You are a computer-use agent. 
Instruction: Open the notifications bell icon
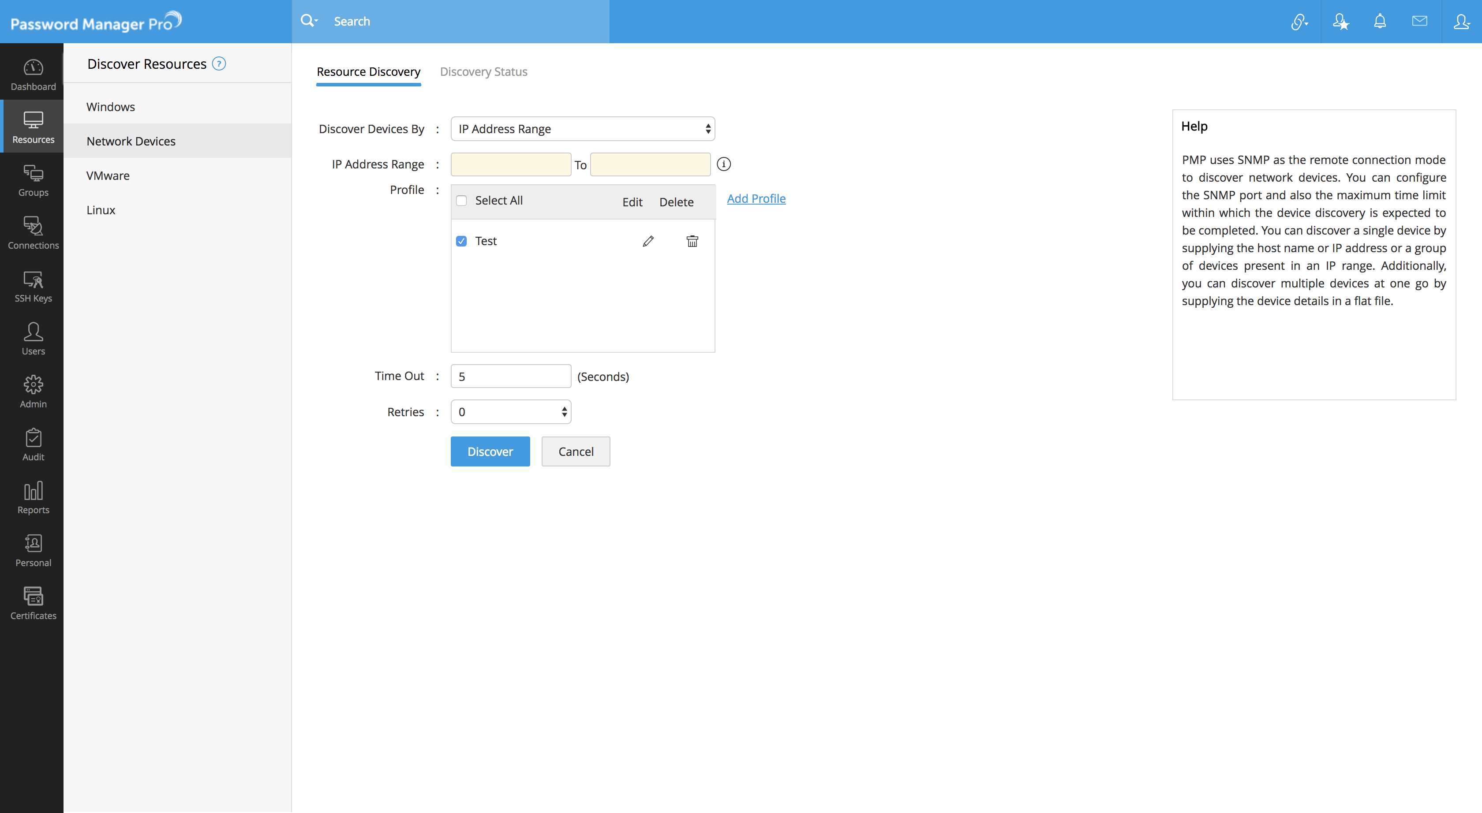click(x=1380, y=21)
